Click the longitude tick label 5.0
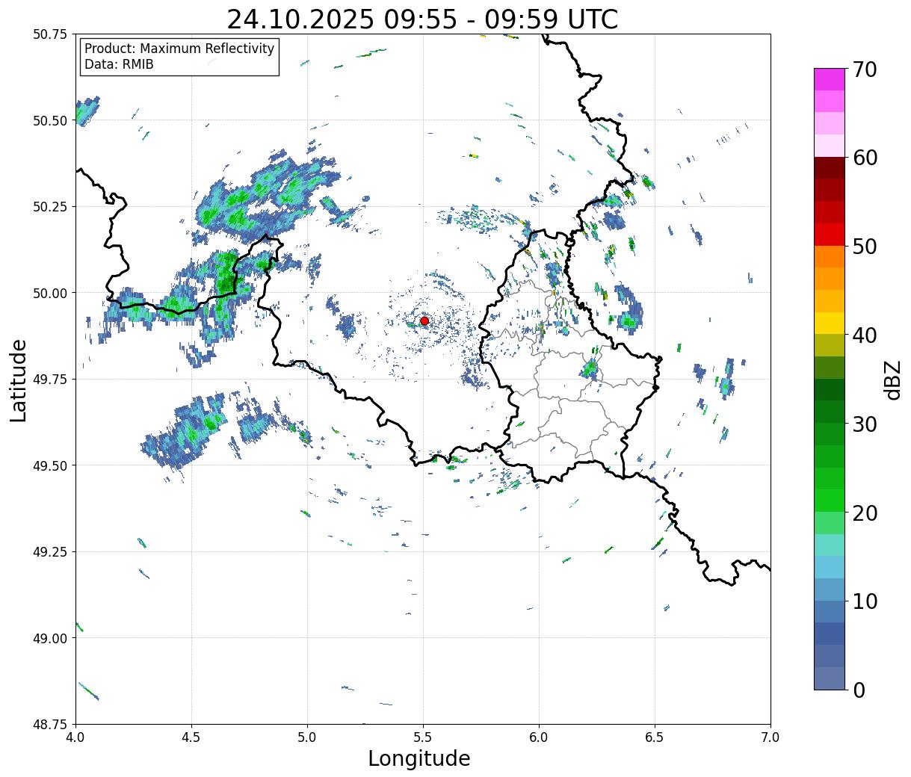 coord(307,737)
